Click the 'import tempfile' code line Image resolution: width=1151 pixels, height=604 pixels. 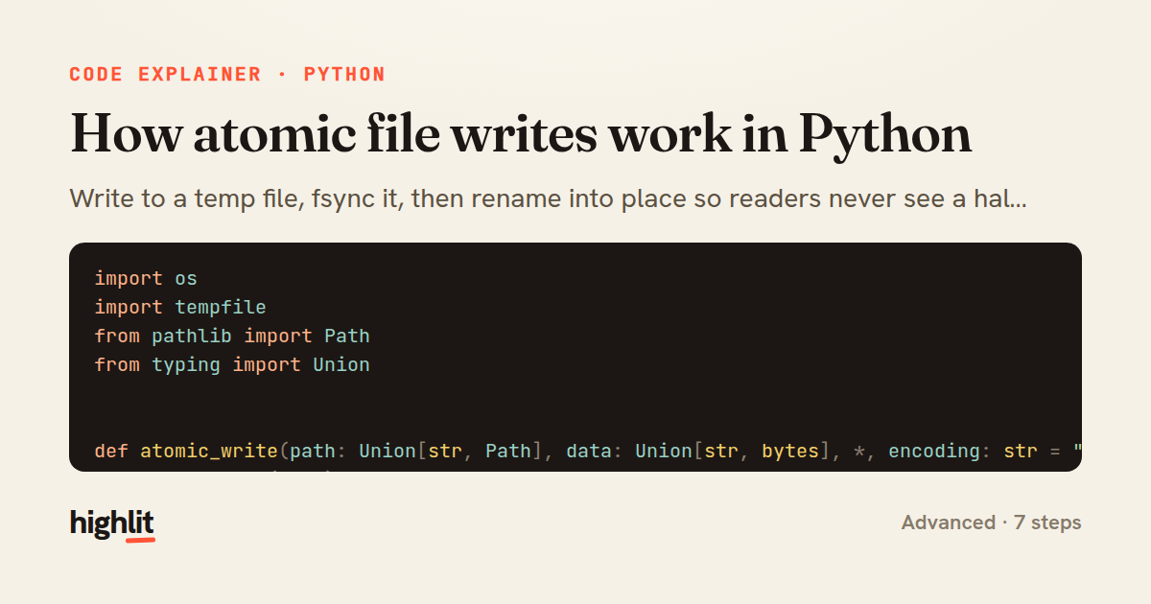[180, 307]
